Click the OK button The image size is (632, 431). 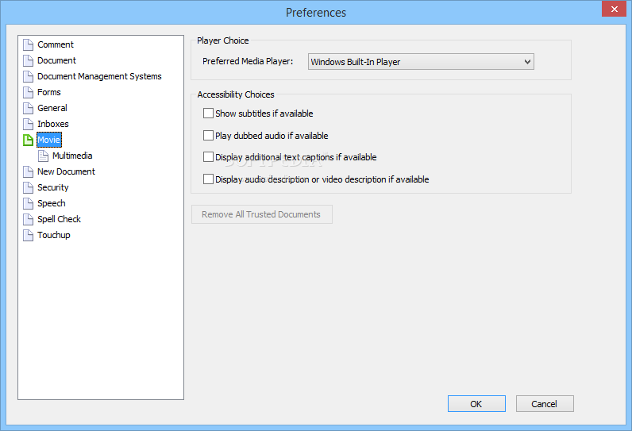click(x=476, y=403)
